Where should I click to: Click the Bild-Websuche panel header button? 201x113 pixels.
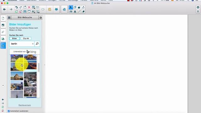click(25, 18)
